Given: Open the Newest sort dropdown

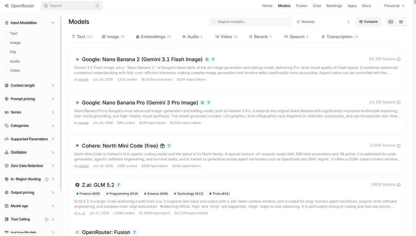Looking at the screenshot, I should tap(323, 22).
